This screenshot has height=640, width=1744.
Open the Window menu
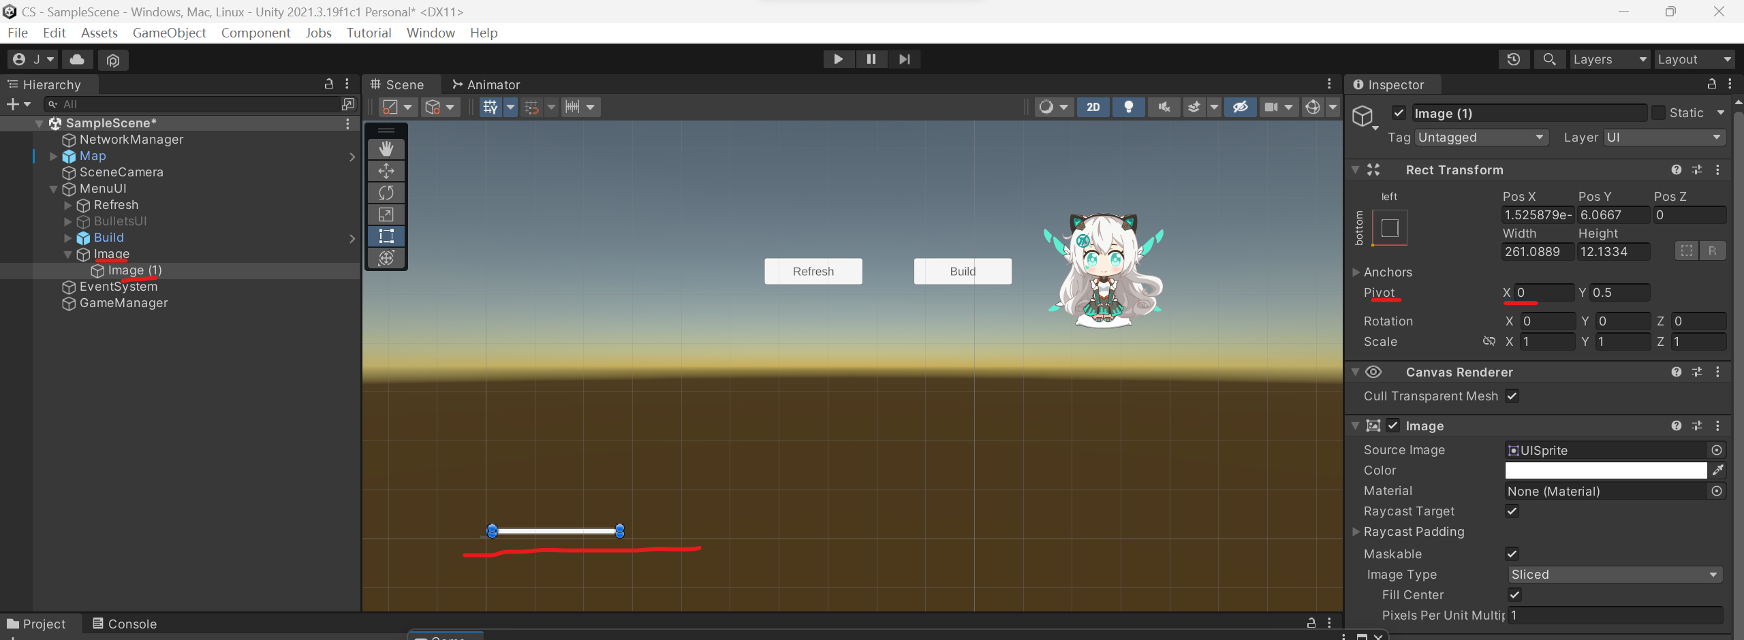click(431, 33)
